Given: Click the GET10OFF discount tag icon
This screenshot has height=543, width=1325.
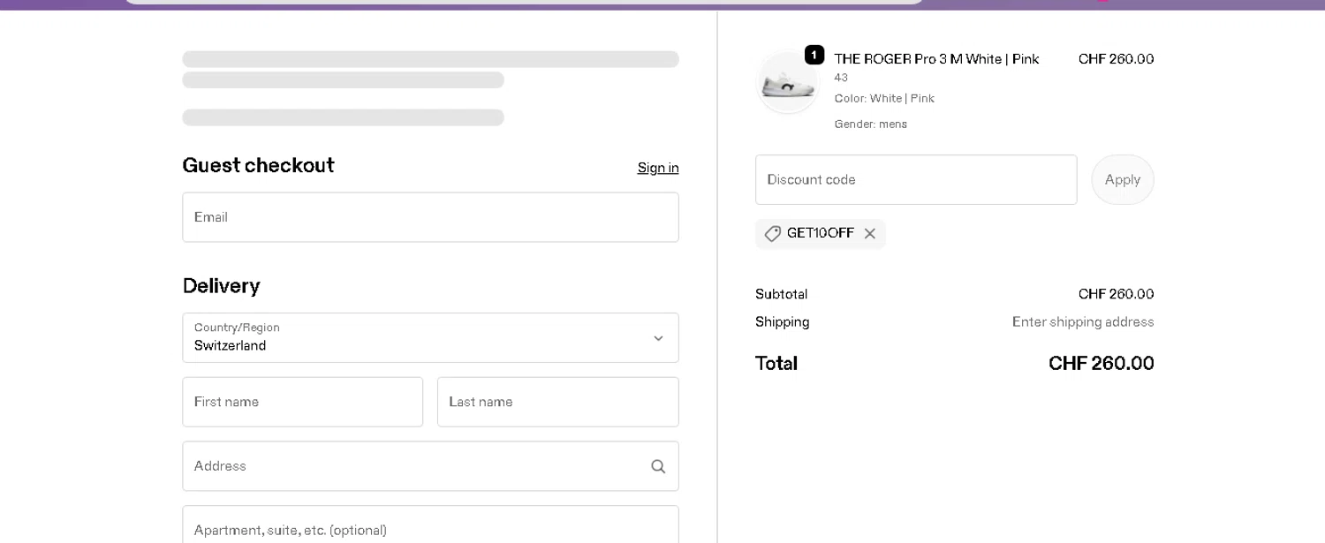Looking at the screenshot, I should point(773,234).
